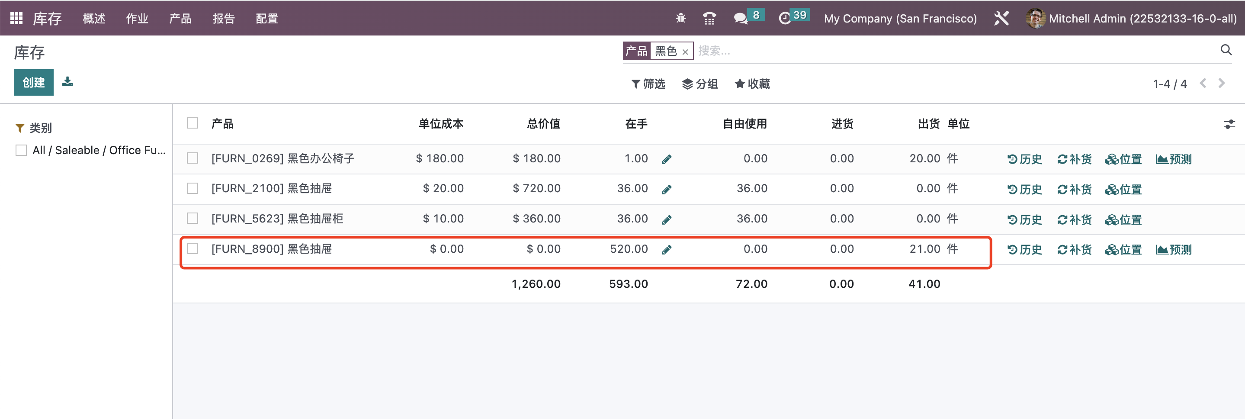Open 位置 for FURN_0269 row
Image resolution: width=1245 pixels, height=419 pixels.
click(x=1123, y=159)
